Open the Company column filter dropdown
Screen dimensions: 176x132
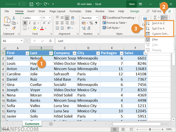[75, 53]
